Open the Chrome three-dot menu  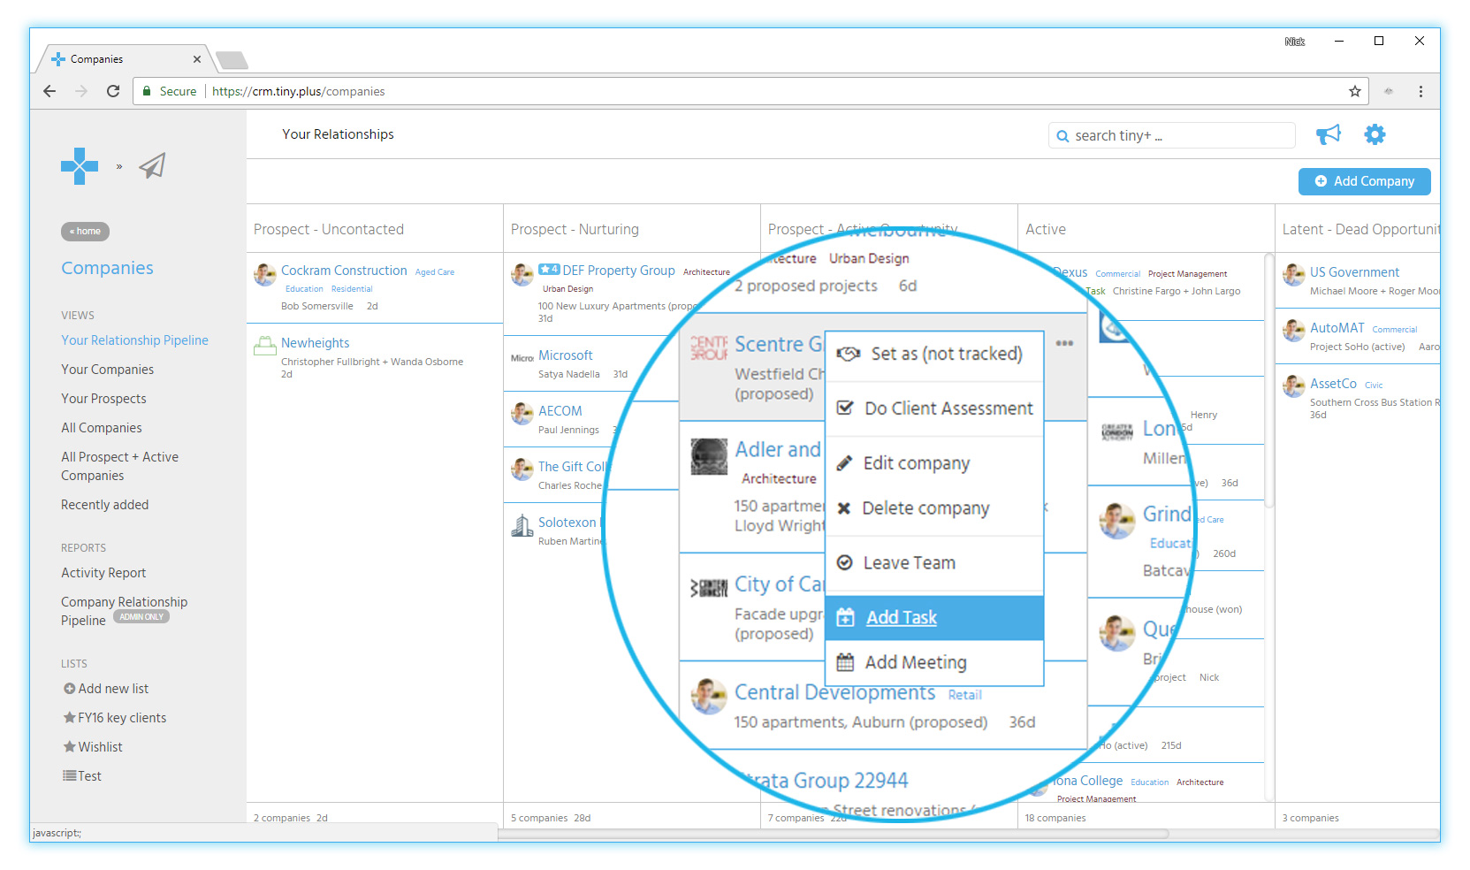(1420, 91)
